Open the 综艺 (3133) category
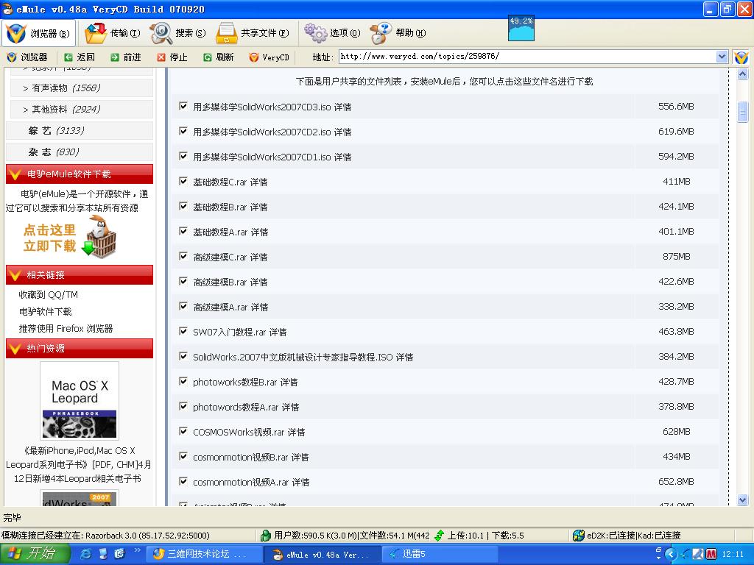This screenshot has width=754, height=565. 80,130
